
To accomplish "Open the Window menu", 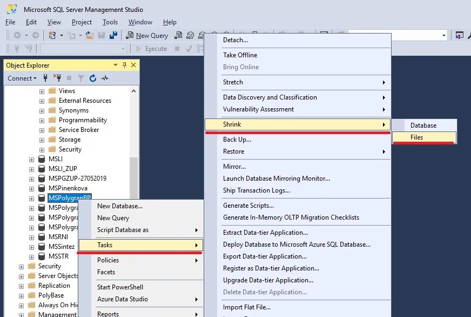I will click(x=140, y=22).
